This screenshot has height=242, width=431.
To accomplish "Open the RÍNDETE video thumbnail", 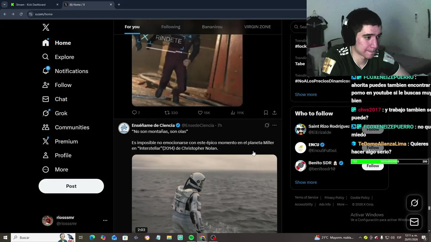I will [x=187, y=70].
